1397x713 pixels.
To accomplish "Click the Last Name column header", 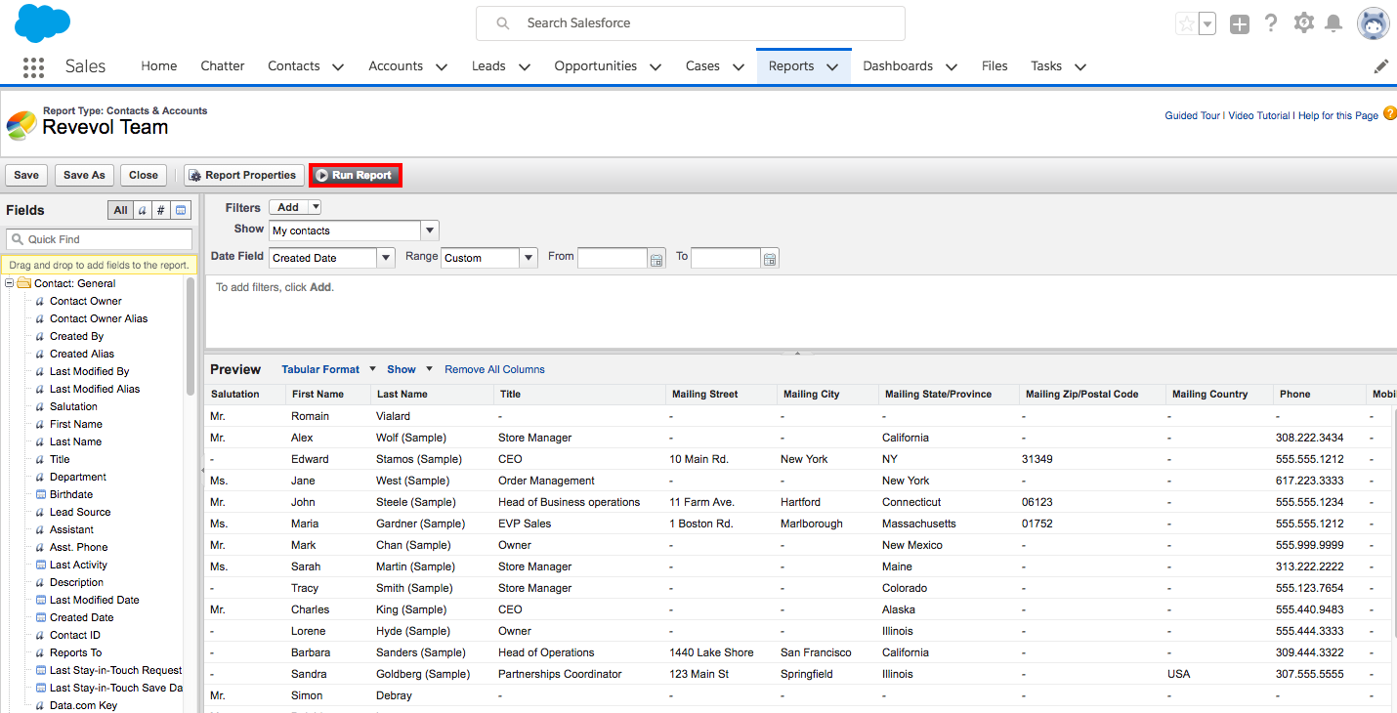I will point(433,395).
